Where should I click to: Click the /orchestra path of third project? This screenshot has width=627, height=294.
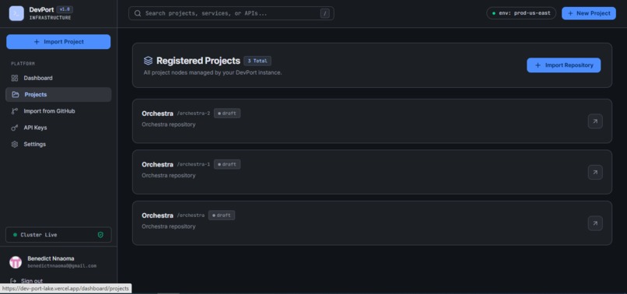click(x=191, y=215)
